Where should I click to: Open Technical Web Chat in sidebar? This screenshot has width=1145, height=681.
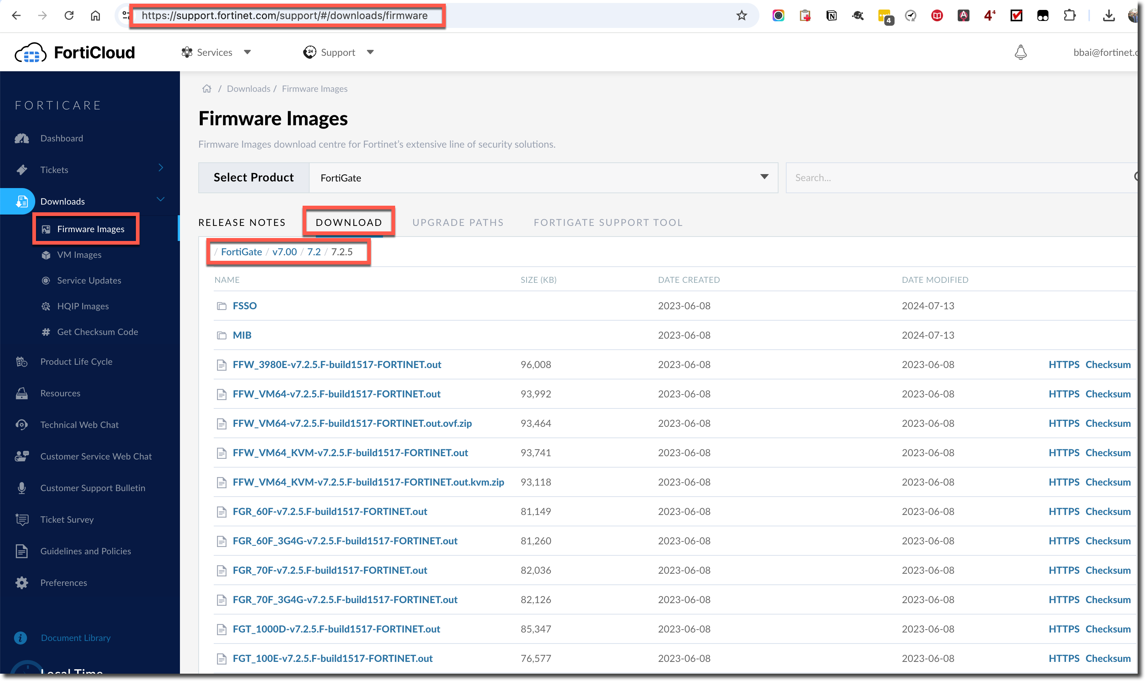click(x=79, y=425)
